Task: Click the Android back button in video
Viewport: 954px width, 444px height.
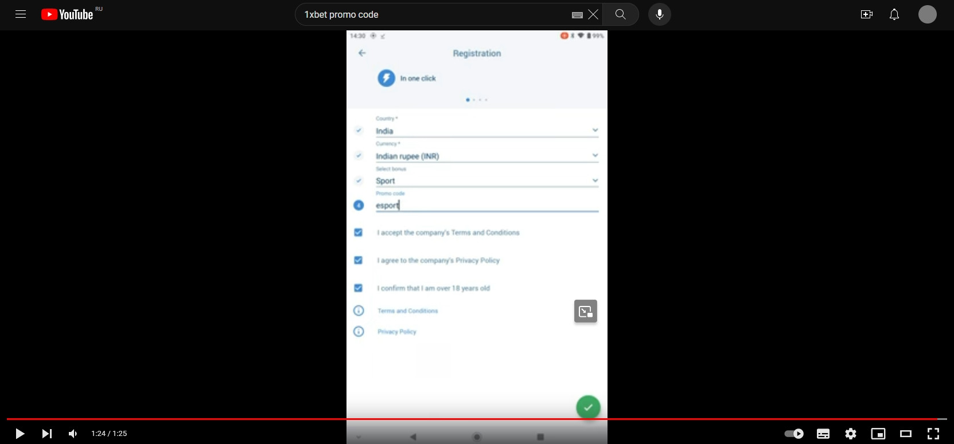Action: (x=413, y=437)
